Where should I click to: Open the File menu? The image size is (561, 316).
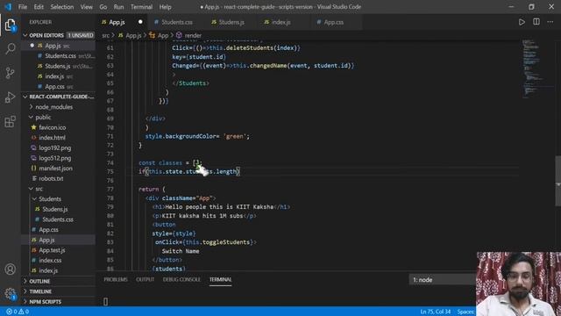coord(23,7)
